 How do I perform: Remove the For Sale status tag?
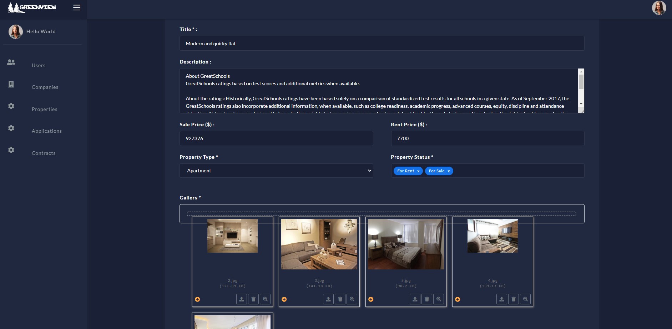449,171
